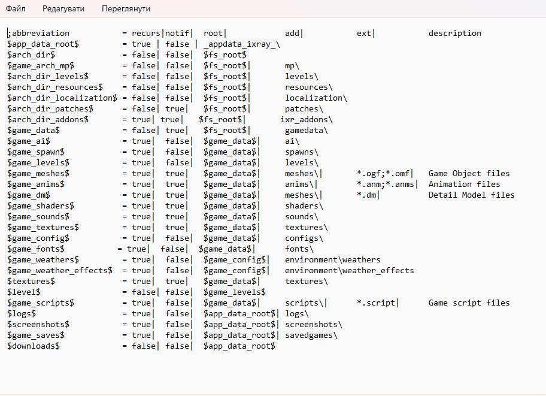
Task: Click the *.ogf;*.omf extension text
Action: point(383,174)
